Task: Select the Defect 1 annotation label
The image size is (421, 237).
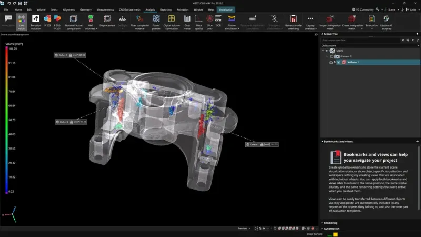Action: click(262, 144)
